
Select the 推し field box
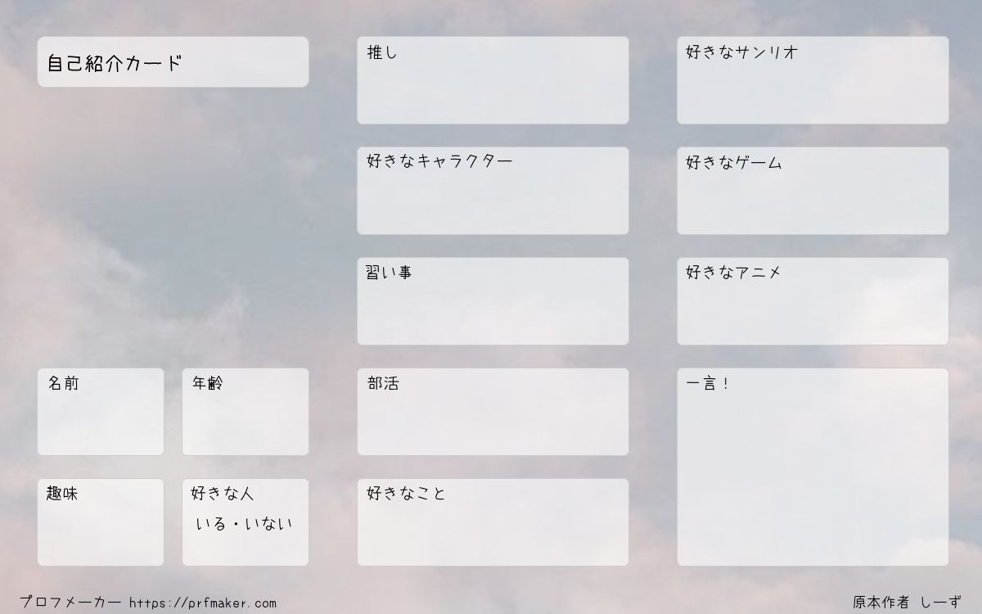(493, 80)
